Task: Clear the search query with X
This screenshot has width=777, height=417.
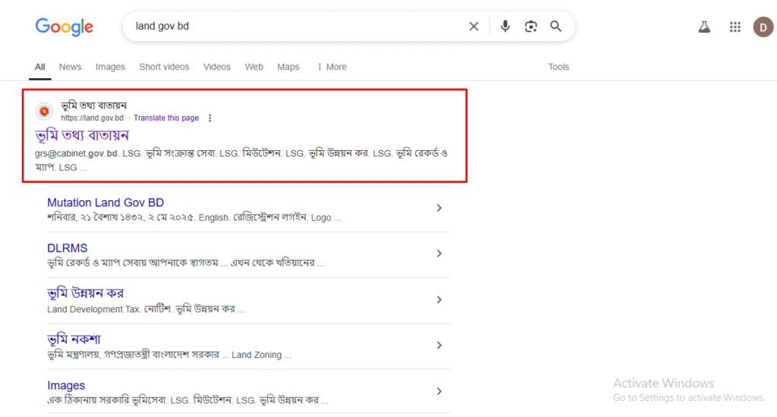Action: pos(473,27)
